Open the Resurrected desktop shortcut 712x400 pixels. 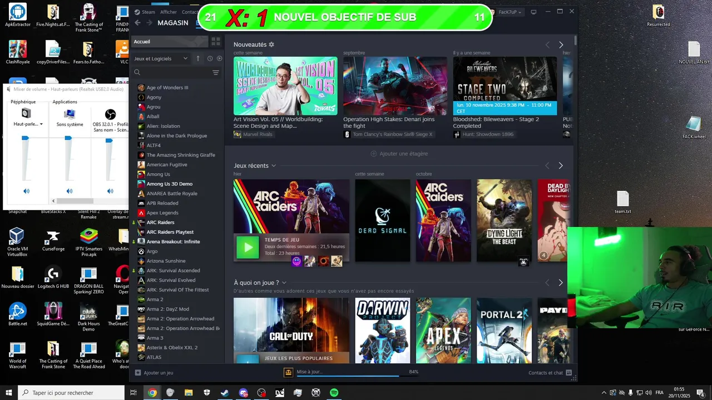(x=658, y=16)
